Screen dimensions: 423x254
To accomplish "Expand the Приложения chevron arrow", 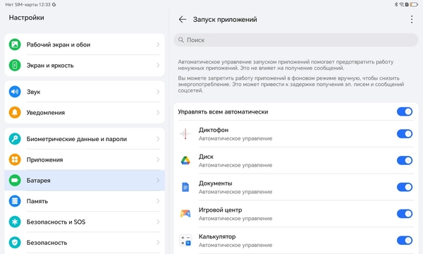I will tap(158, 159).
